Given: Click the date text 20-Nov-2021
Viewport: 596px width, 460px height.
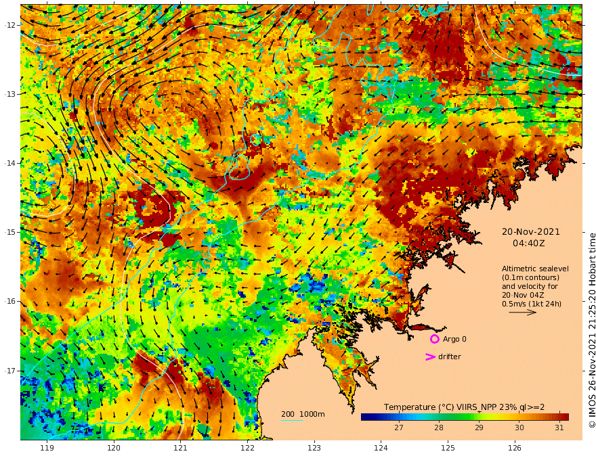Looking at the screenshot, I should click(x=530, y=231).
